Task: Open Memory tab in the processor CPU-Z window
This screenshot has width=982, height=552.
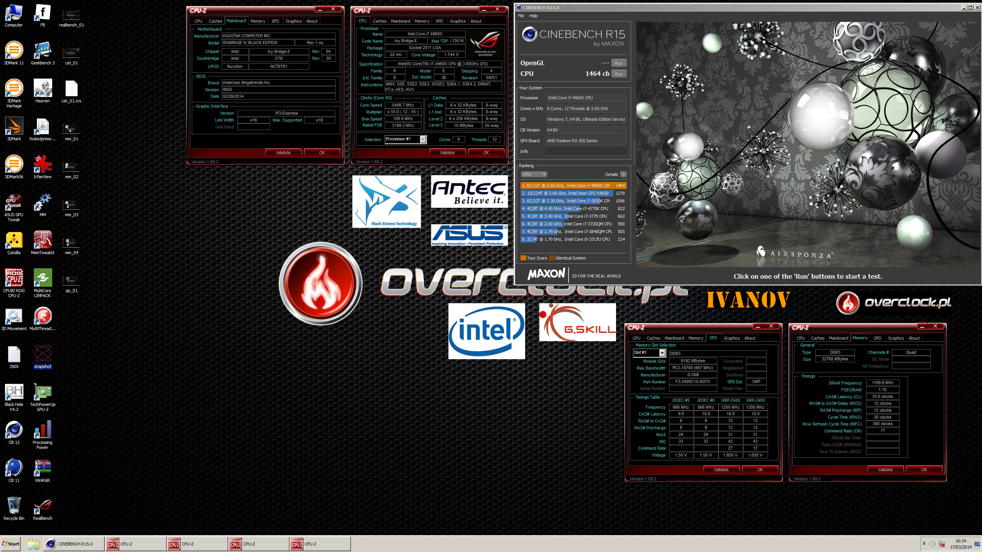Action: [x=422, y=21]
